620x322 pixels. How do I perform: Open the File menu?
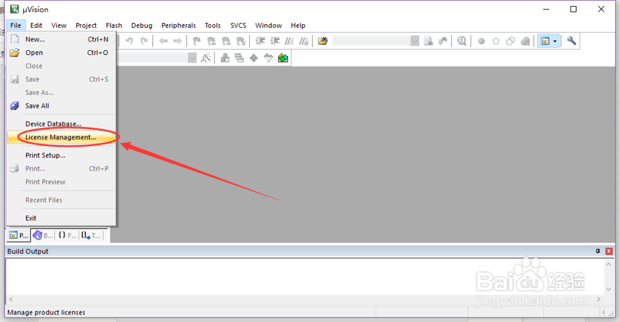tap(16, 25)
